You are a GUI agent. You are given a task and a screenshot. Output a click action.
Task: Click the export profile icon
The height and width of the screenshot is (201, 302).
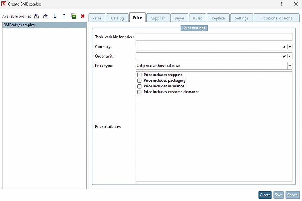coord(46,16)
